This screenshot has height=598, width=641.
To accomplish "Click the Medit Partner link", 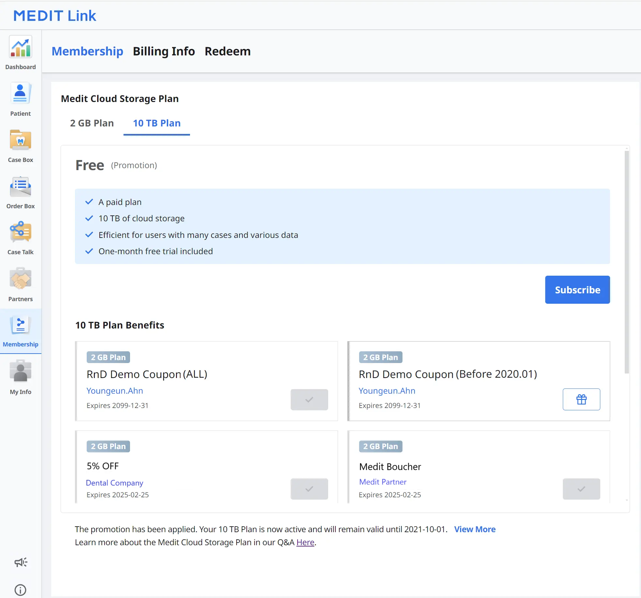I will click(x=383, y=482).
